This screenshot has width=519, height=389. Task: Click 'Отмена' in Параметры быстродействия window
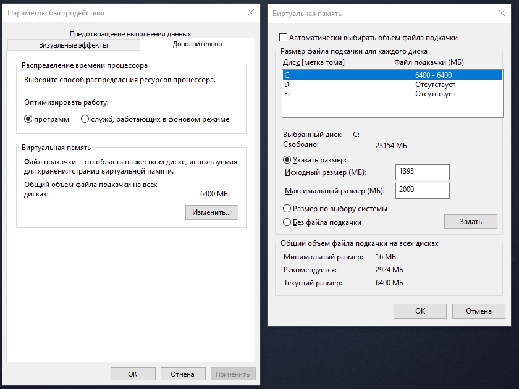(x=182, y=374)
